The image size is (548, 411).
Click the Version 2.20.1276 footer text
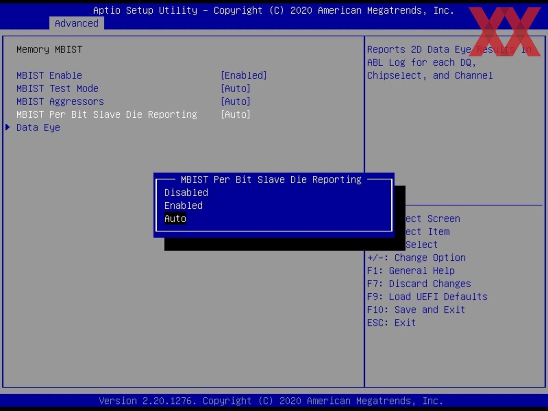tap(271, 401)
